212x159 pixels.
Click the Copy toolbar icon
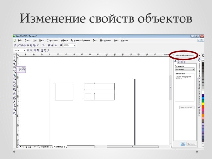31,45
